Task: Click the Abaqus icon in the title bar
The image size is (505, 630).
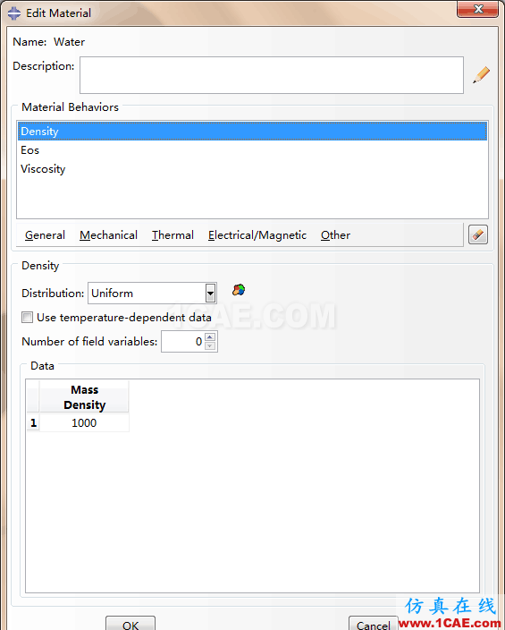Action: click(14, 13)
